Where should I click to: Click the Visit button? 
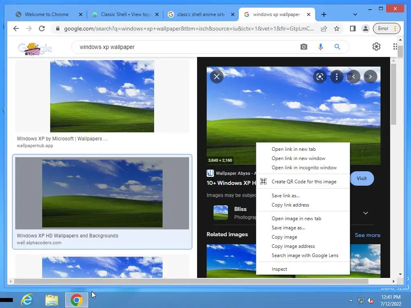362,178
